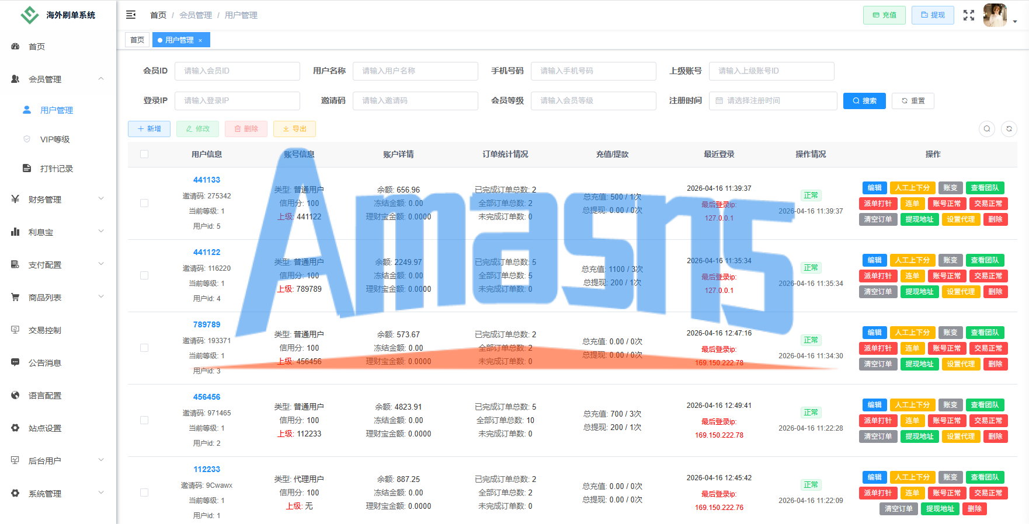1029x524 pixels.
Task: Open username link 456456
Action: [x=207, y=397]
